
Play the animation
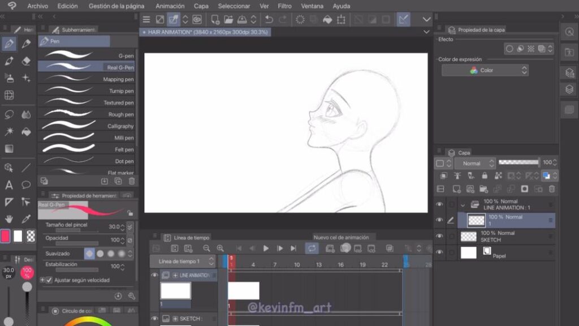(266, 248)
